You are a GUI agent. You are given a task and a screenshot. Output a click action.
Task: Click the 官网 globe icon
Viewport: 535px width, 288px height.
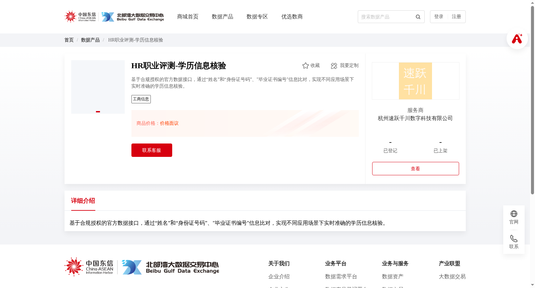[x=514, y=214]
